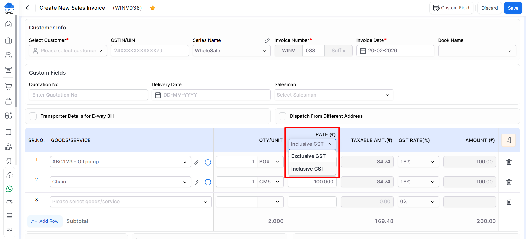Choose Exclusive GST from the rate list
The height and width of the screenshot is (239, 526).
pos(308,156)
